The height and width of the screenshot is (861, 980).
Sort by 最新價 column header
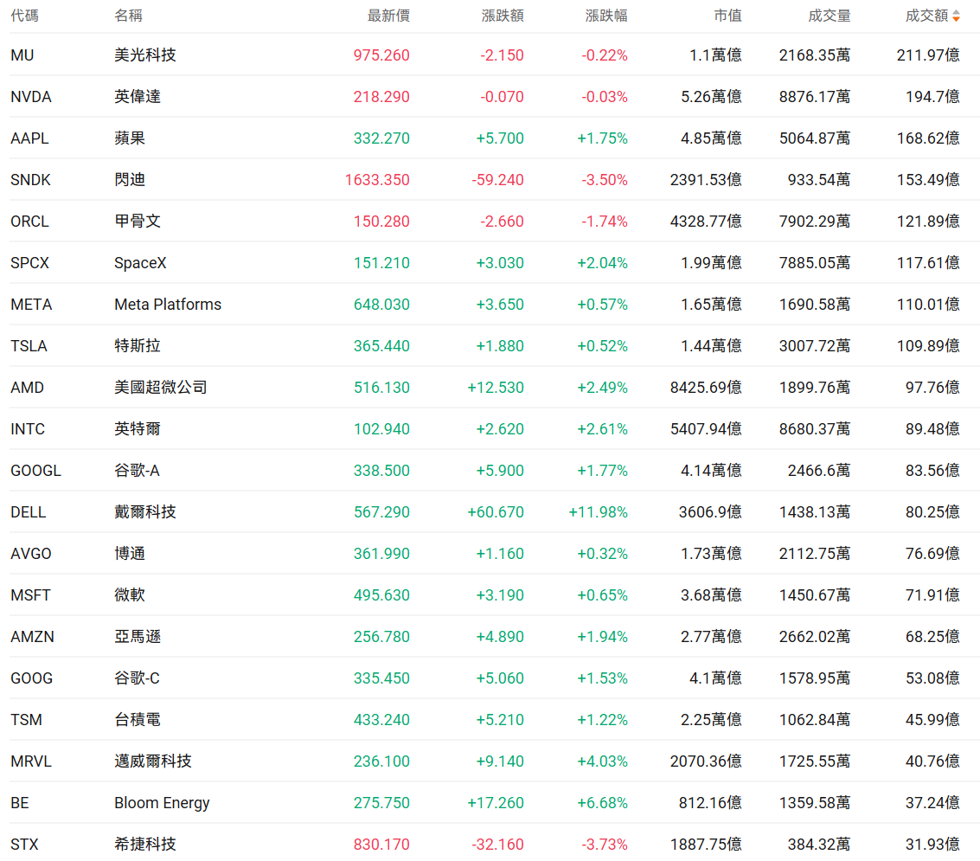point(388,16)
